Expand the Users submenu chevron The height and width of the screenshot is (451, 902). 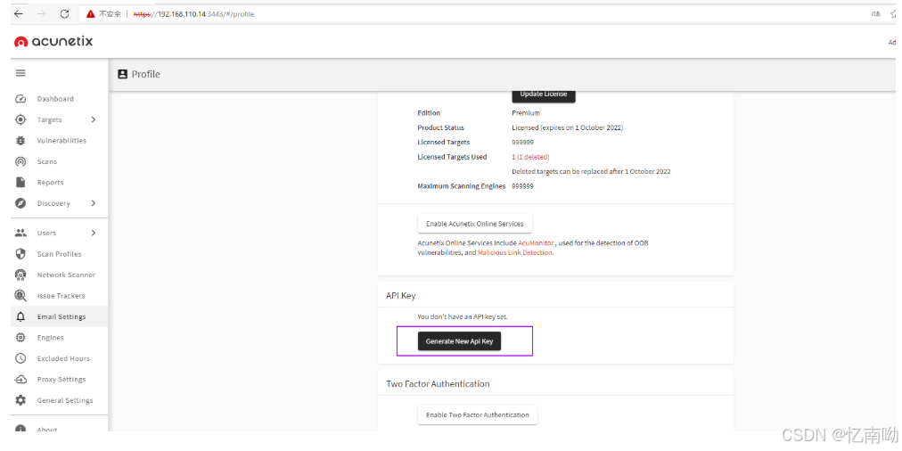(94, 233)
